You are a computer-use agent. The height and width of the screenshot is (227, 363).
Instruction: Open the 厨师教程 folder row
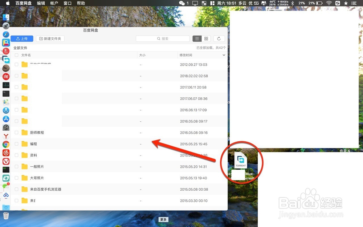119,133
